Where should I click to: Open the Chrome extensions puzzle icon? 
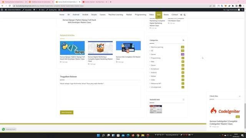click(233, 6)
